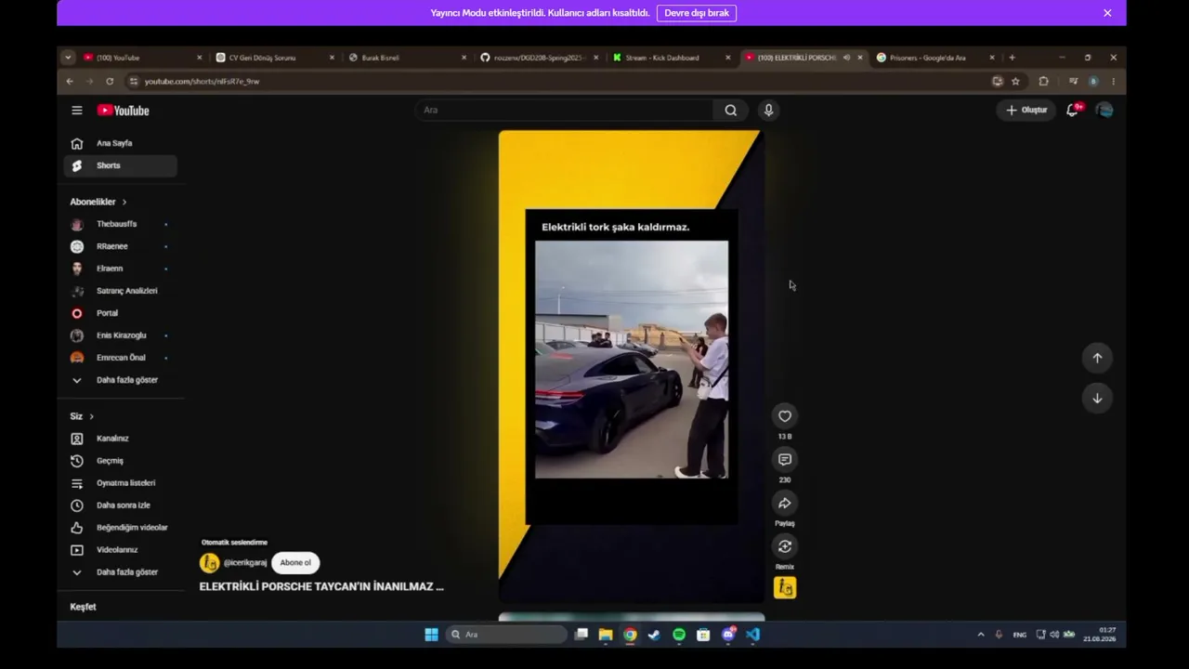1189x669 pixels.
Task: Open Thebausffs subscription channel
Action: [121, 224]
